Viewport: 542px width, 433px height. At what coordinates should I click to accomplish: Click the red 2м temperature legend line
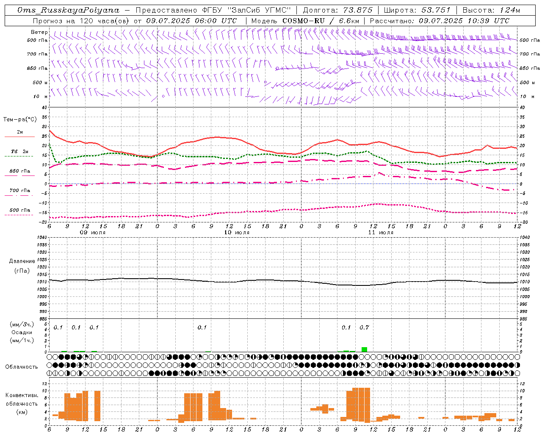coord(19,137)
